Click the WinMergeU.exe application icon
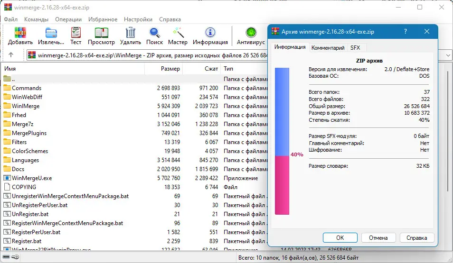 coord(7,178)
